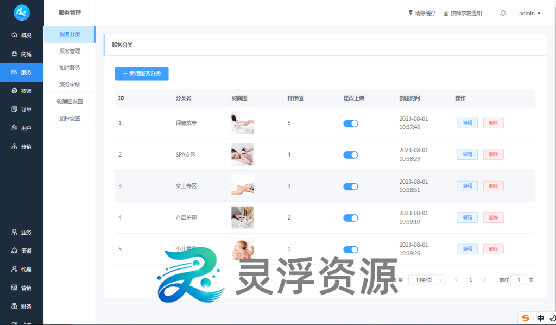Select 服务分类 submenu item

coord(69,34)
